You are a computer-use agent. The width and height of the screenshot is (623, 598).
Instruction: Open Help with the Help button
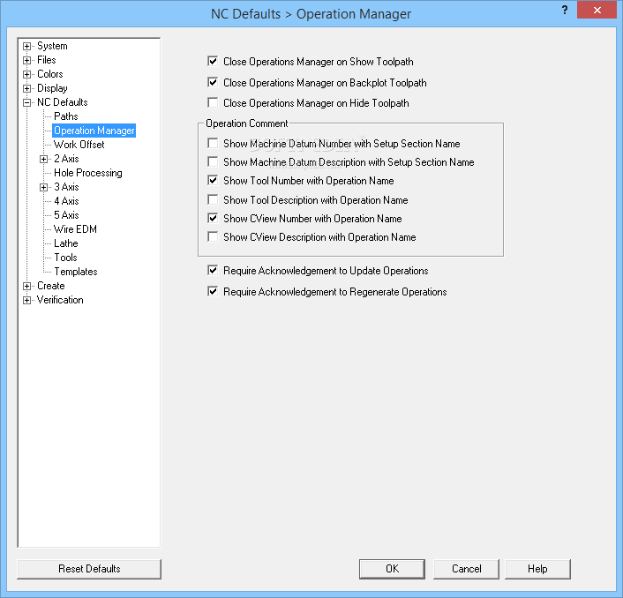(x=537, y=569)
